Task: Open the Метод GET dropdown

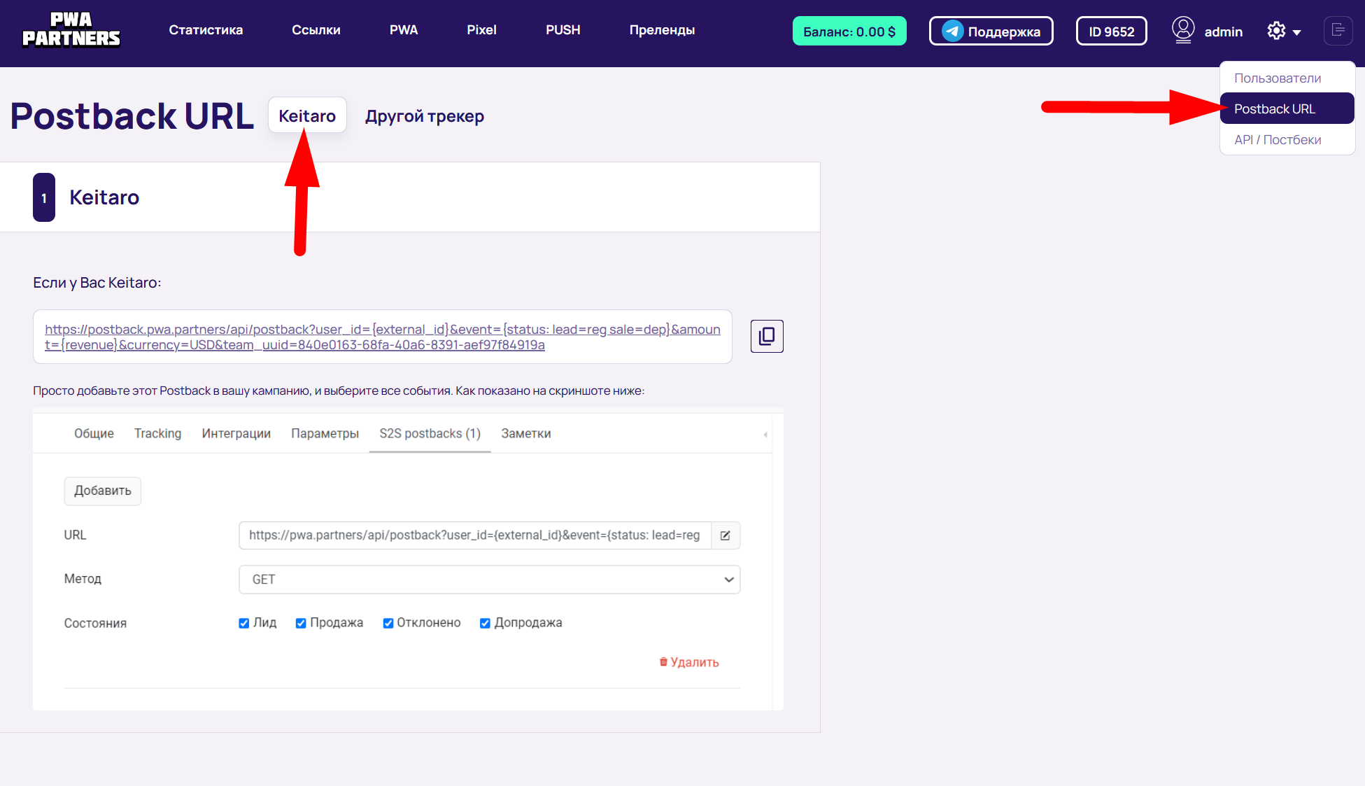Action: [489, 580]
